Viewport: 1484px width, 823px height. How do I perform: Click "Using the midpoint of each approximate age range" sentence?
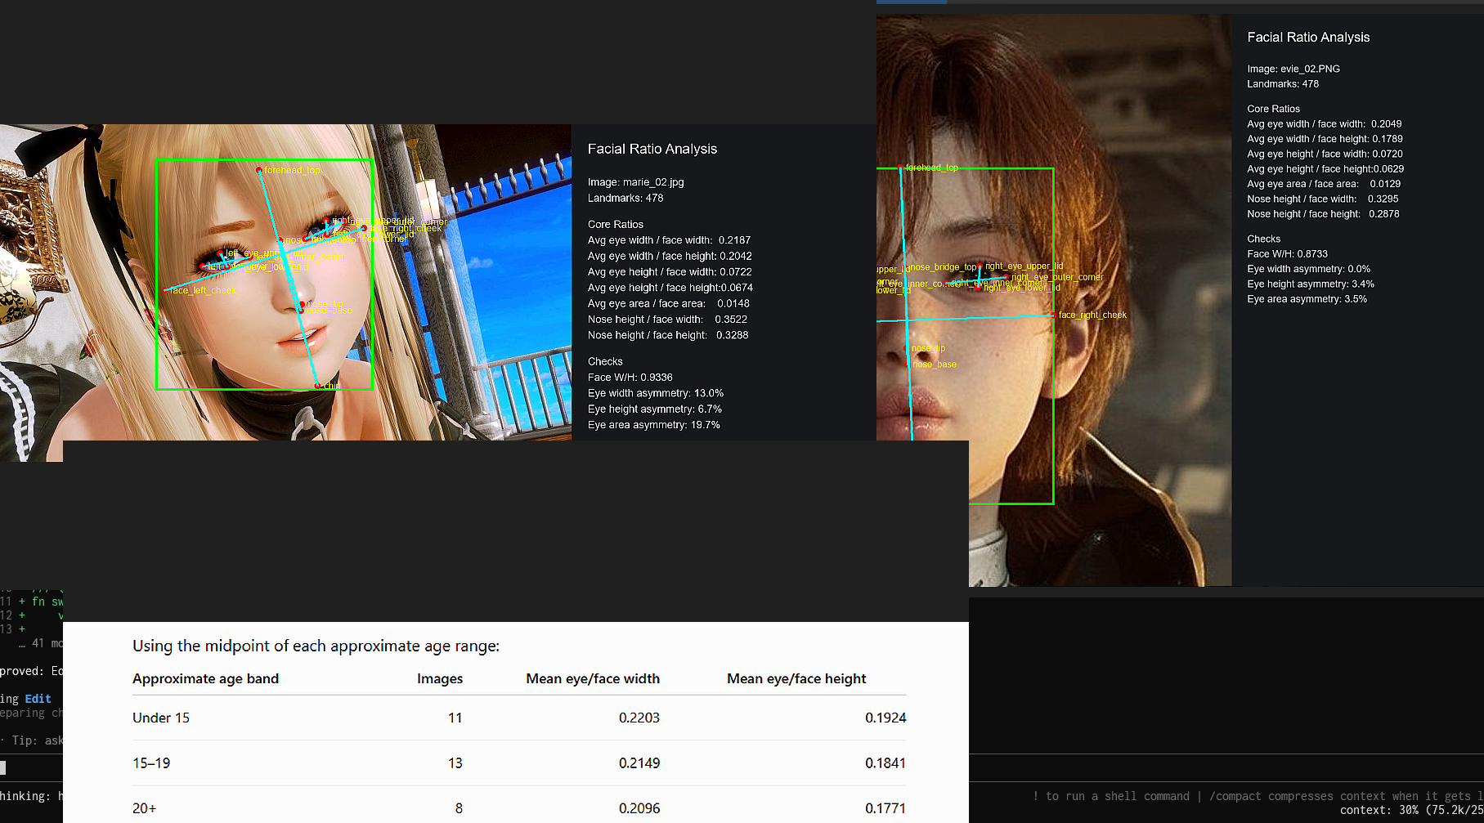coord(316,646)
